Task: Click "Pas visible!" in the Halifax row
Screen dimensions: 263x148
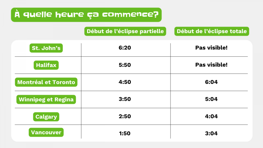Action: point(211,65)
